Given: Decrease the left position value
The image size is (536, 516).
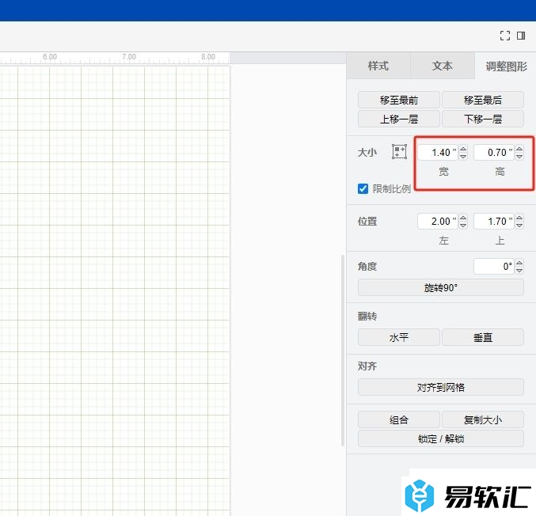Looking at the screenshot, I should pyautogui.click(x=463, y=226).
